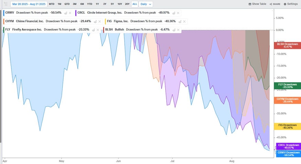Remove CRWV series with its X icon
The width and height of the screenshot is (301, 164).
tap(70, 13)
